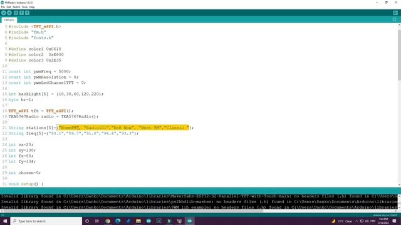Click the 'int fx=88;' line

tap(21, 156)
